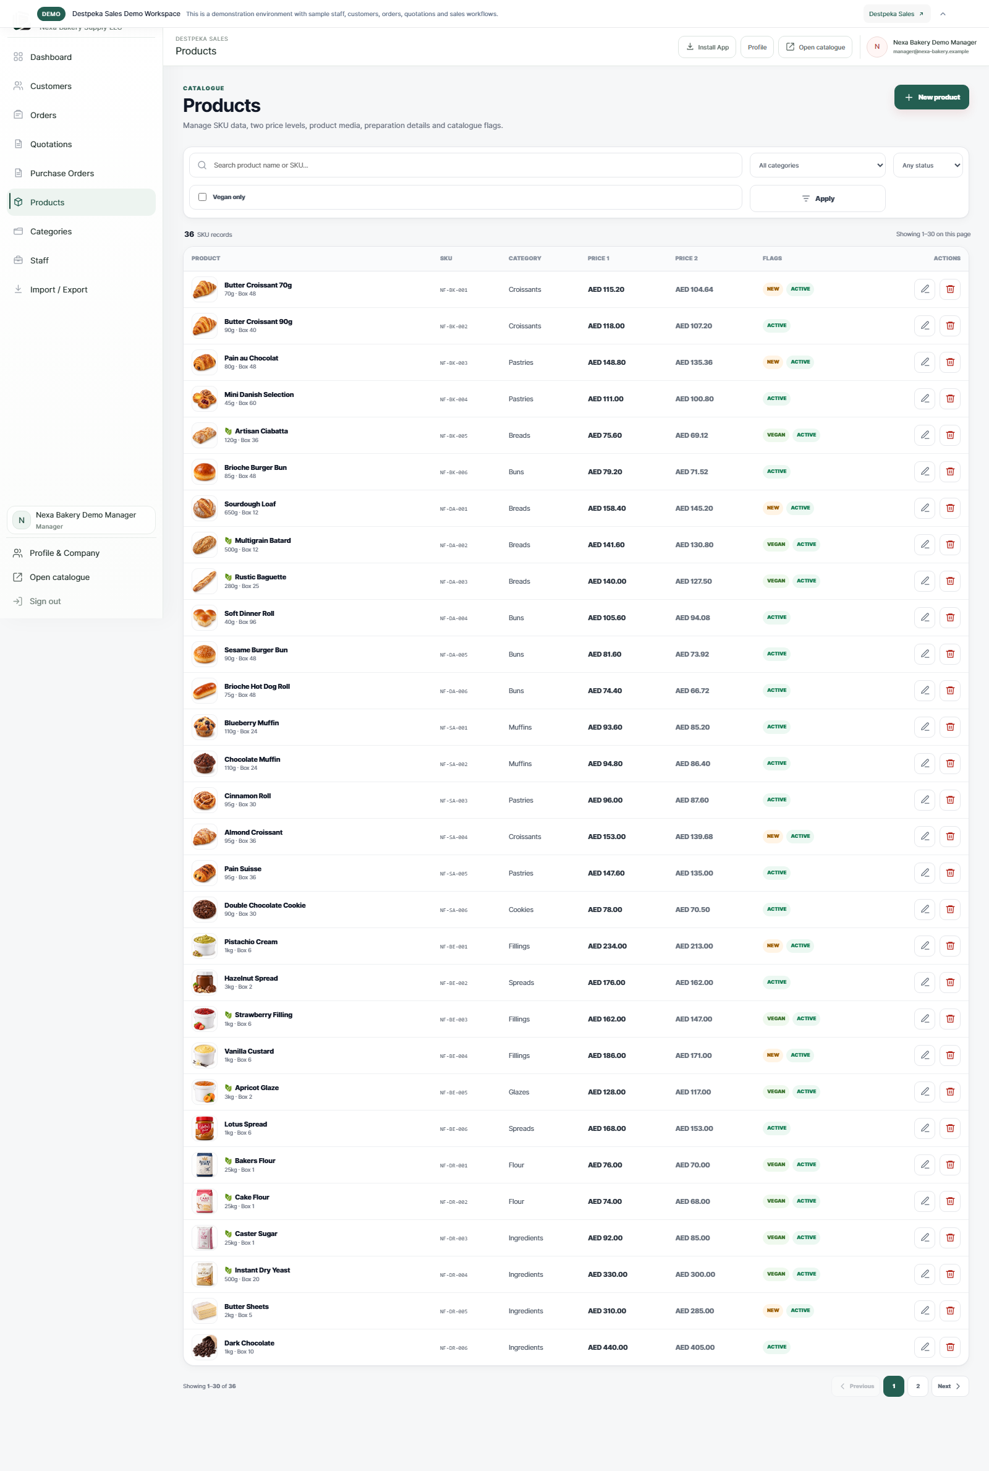The image size is (989, 1471).
Task: Edit Butter Croissant 70g with pencil icon
Action: coord(924,289)
